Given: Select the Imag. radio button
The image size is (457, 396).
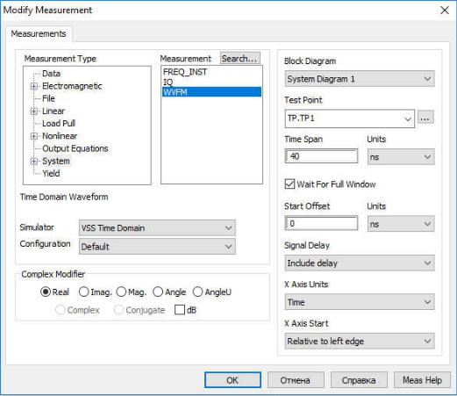Looking at the screenshot, I should [x=83, y=292].
